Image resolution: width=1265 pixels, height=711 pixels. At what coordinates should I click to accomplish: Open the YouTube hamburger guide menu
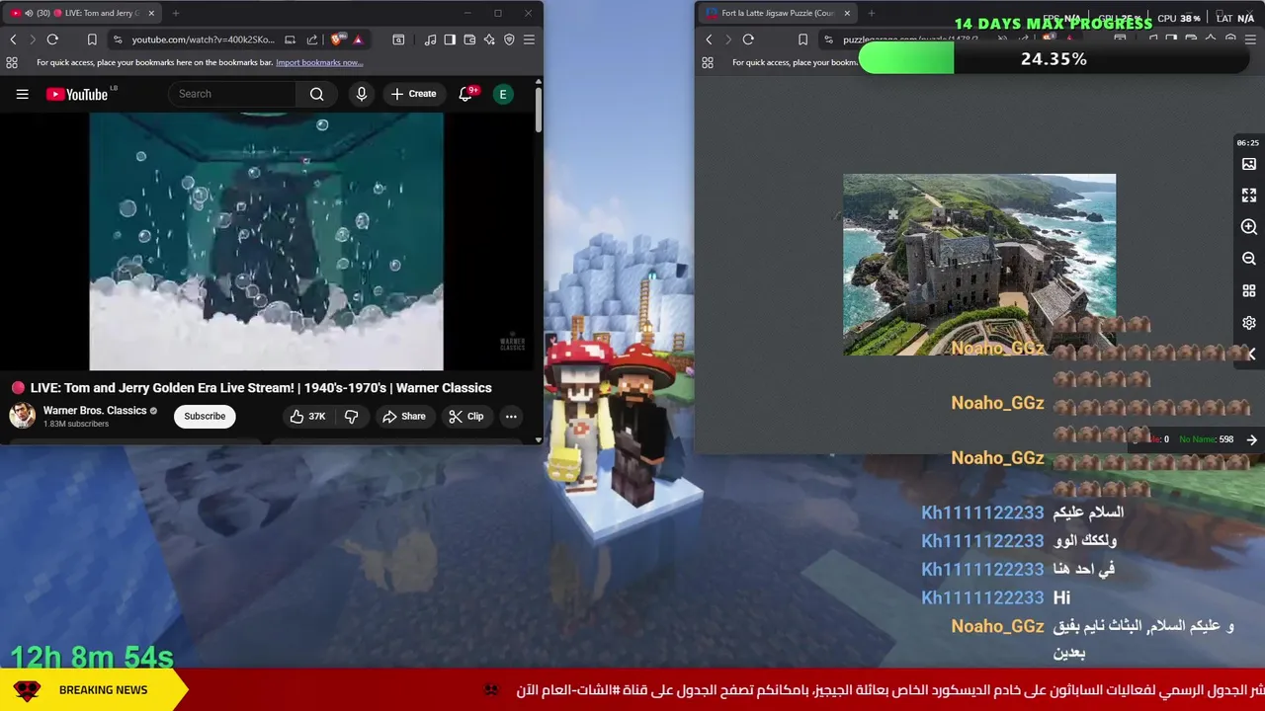coord(22,94)
